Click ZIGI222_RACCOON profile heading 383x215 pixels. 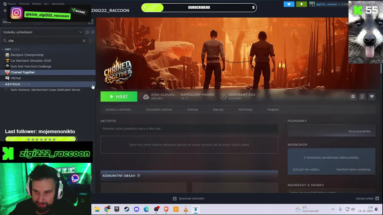pyautogui.click(x=110, y=10)
